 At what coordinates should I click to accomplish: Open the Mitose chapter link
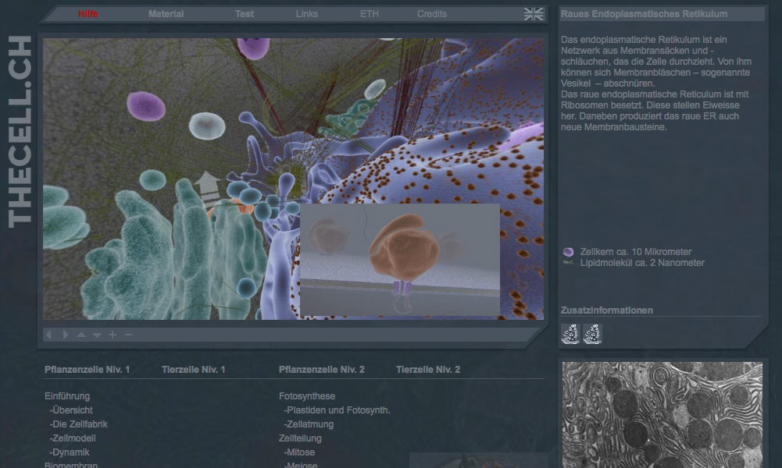pyautogui.click(x=301, y=452)
